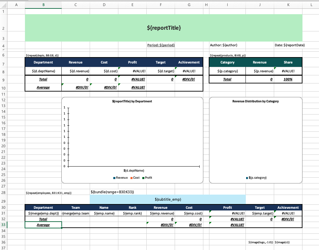This screenshot has height=250, width=319.
Task: Select column header B
Action: point(43,5)
